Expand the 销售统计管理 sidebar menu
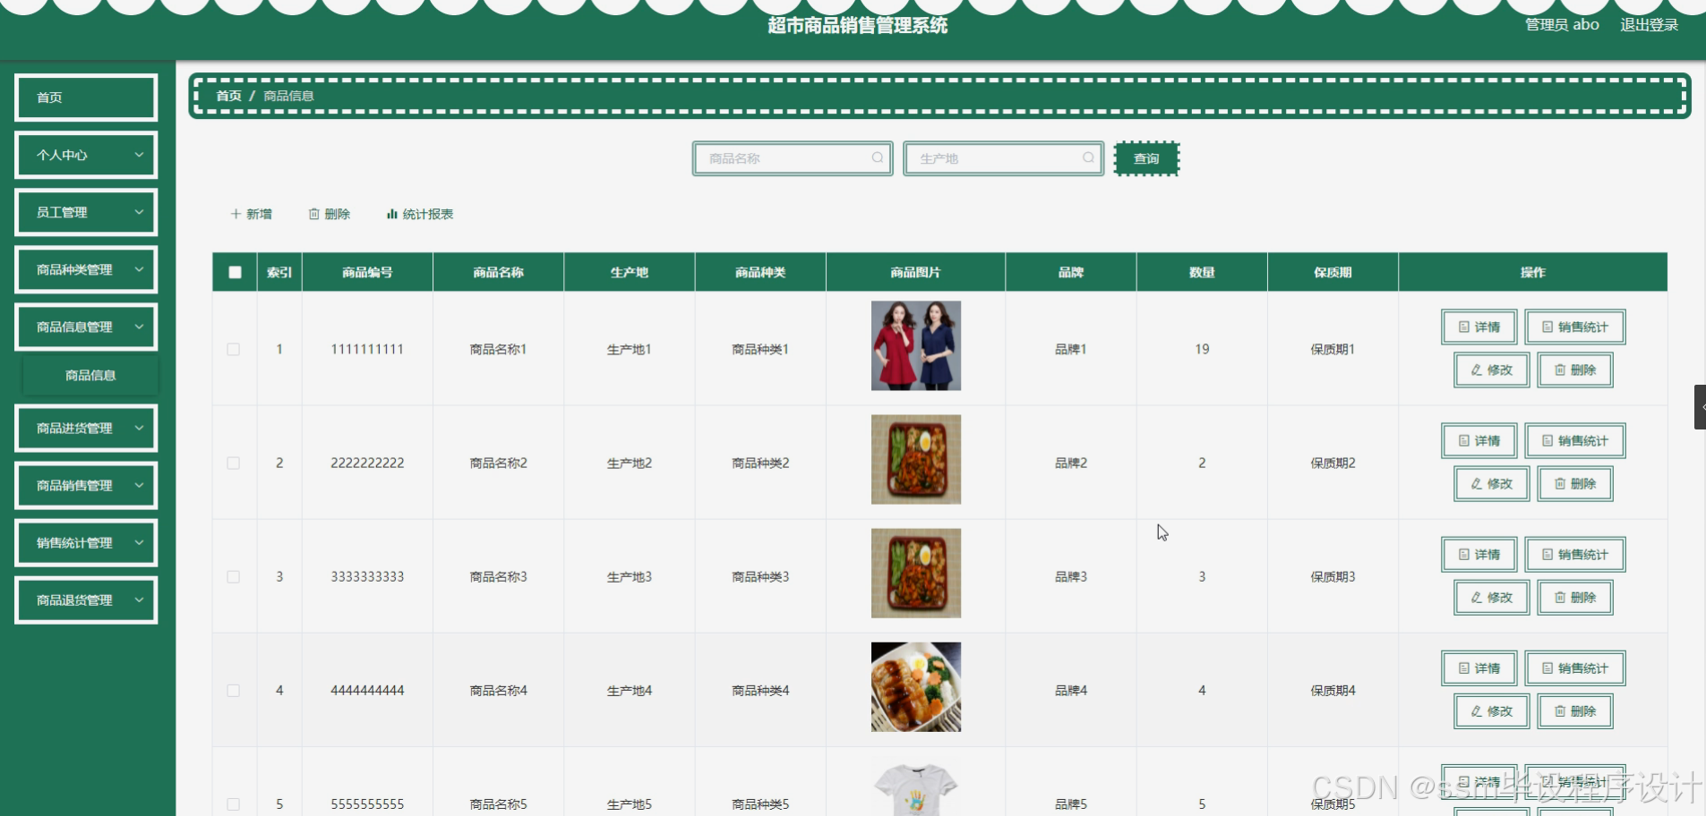 click(86, 542)
